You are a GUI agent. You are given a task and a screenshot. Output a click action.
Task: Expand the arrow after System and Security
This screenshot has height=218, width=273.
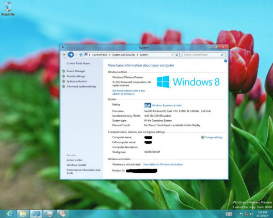(137, 55)
